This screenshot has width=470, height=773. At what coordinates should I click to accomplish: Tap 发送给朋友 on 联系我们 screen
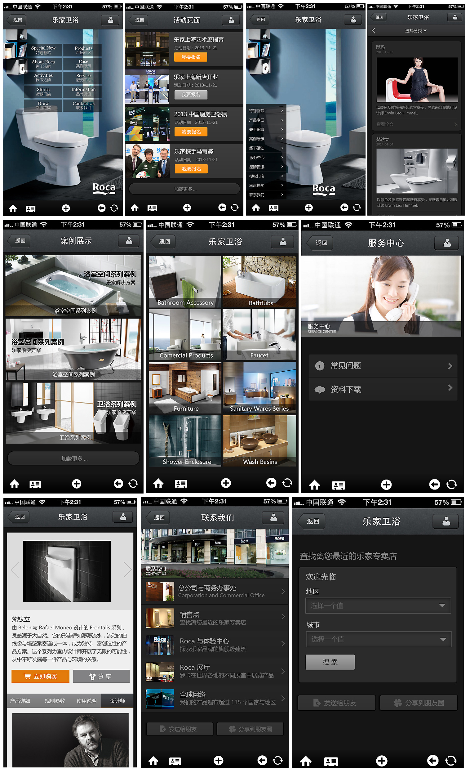point(180,729)
